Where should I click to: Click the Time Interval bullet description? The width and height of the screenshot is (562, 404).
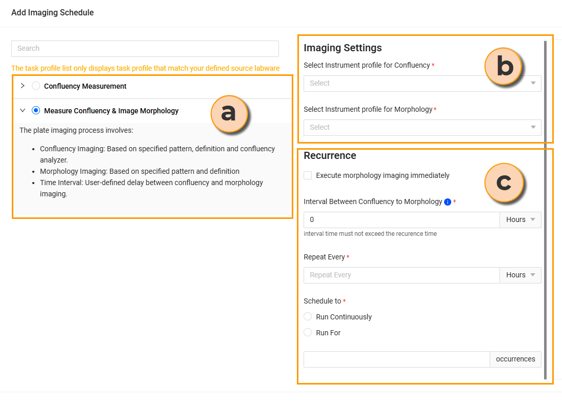(x=151, y=188)
